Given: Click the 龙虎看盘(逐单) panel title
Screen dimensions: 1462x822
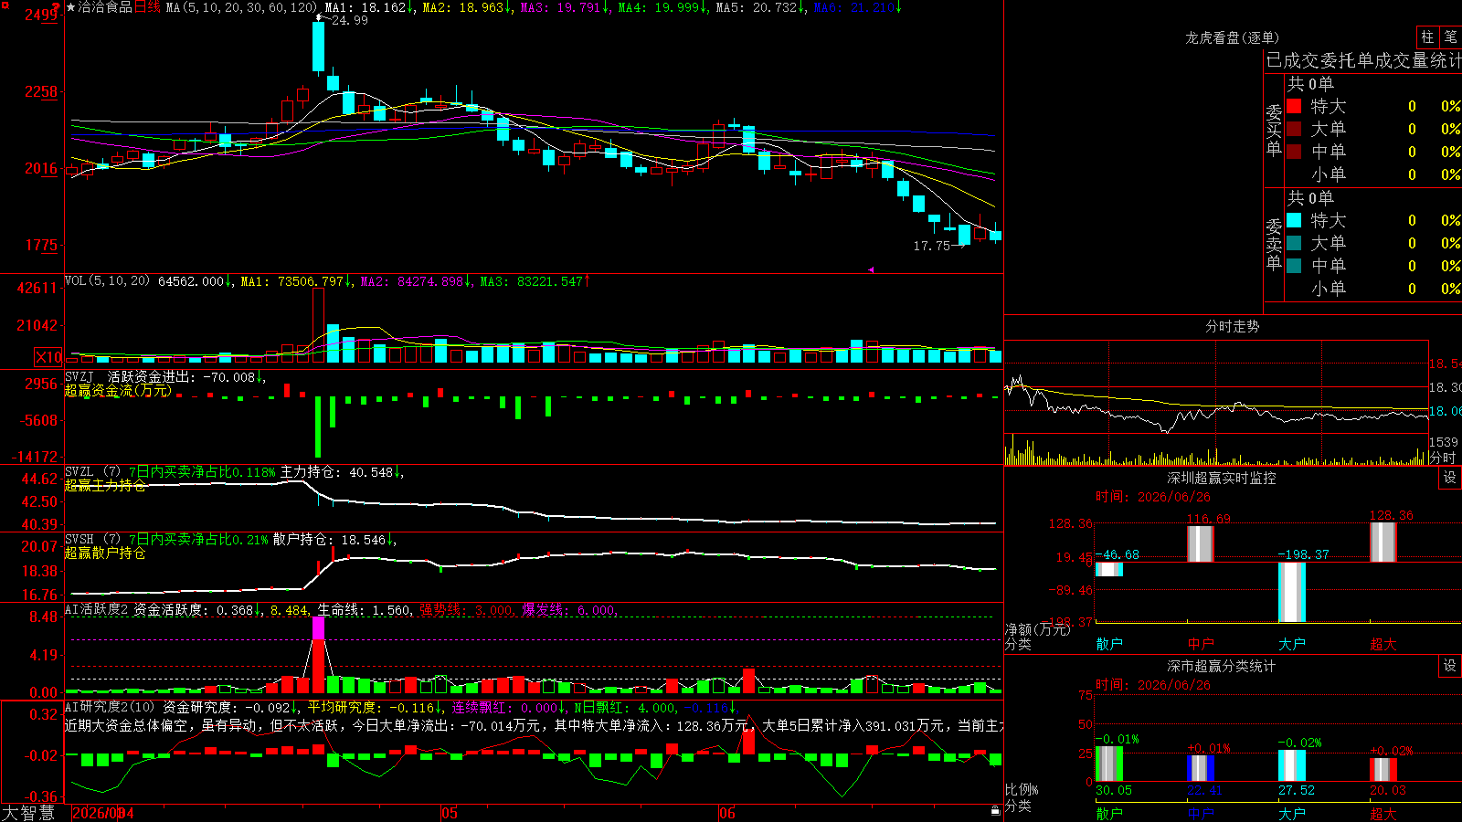Looking at the screenshot, I should point(1232,37).
